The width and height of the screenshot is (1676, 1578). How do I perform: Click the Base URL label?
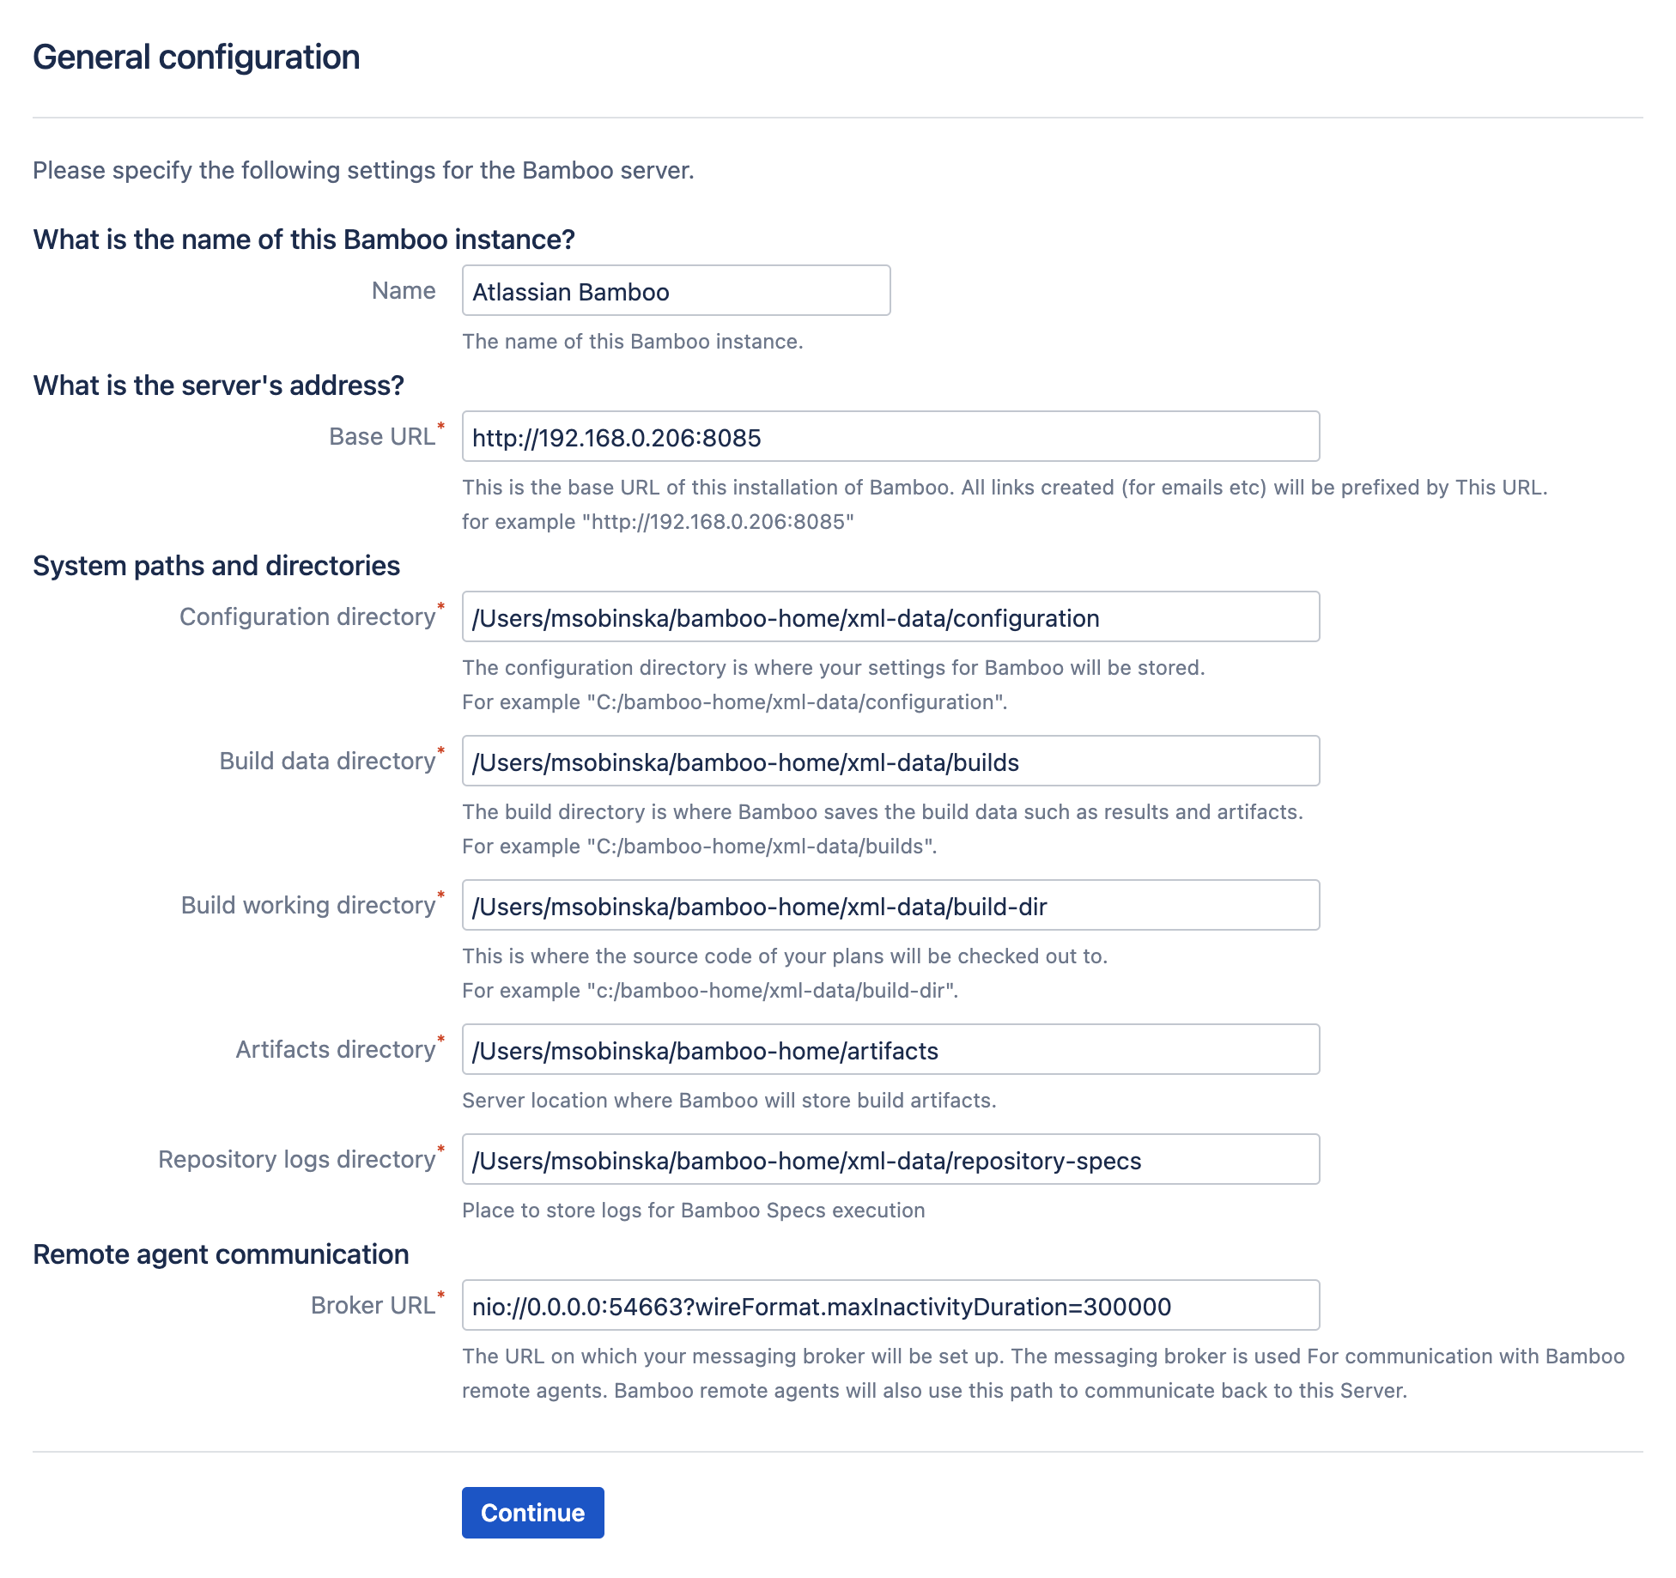tap(382, 437)
